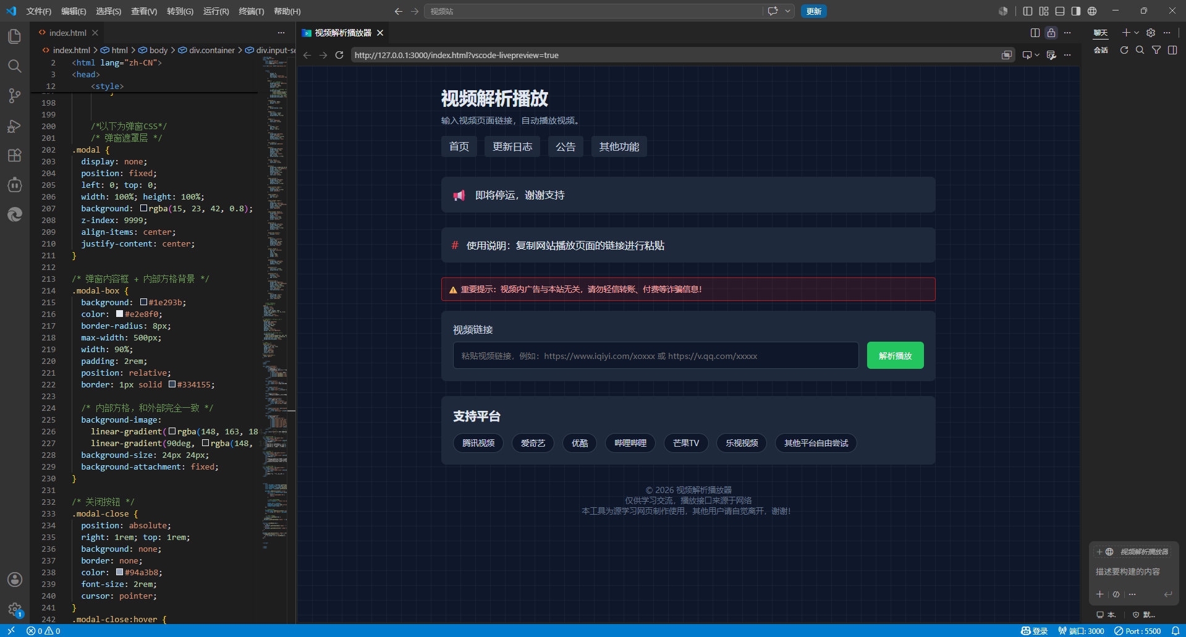This screenshot has height=637, width=1186.
Task: Open the Manage gear with update badge
Action: [15, 609]
